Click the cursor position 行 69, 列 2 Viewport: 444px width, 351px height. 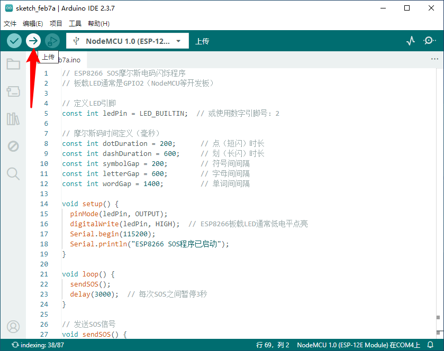coord(273,345)
